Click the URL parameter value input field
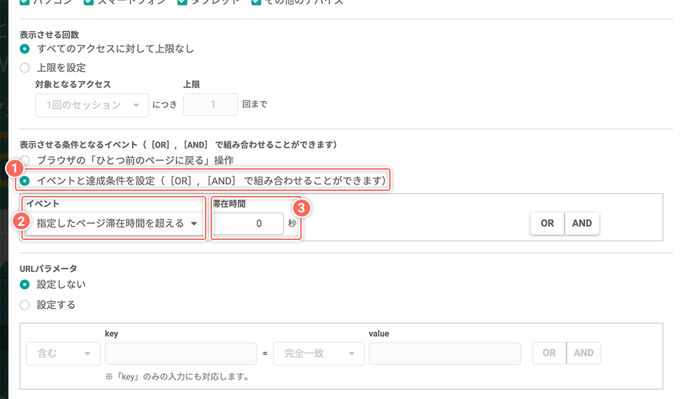Viewport: 683px width, 399px height. pyautogui.click(x=445, y=354)
